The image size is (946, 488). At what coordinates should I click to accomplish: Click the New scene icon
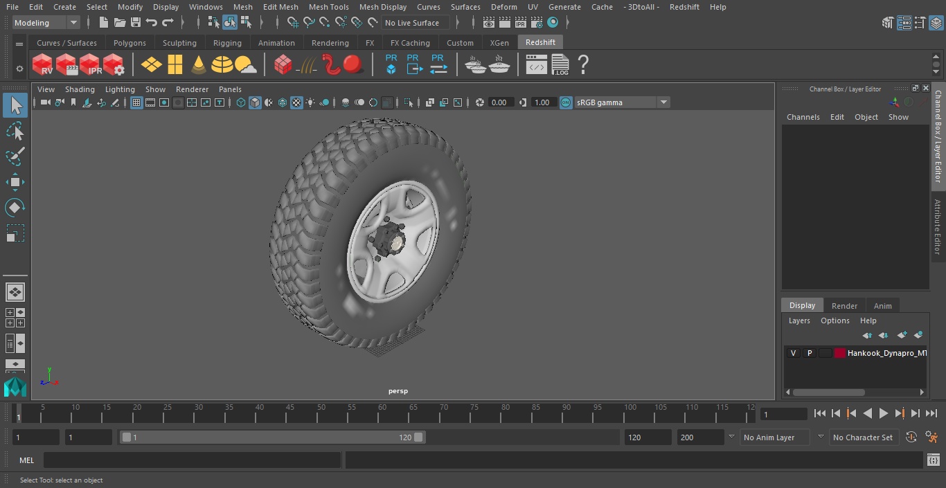[103, 23]
